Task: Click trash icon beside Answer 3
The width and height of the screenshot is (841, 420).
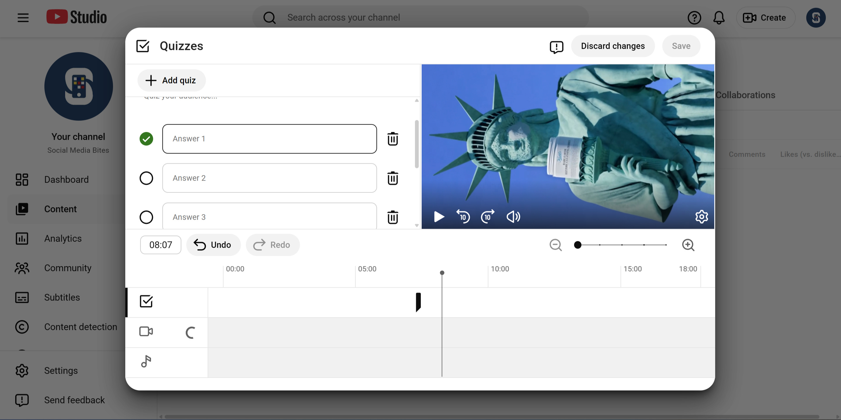Action: (x=392, y=217)
